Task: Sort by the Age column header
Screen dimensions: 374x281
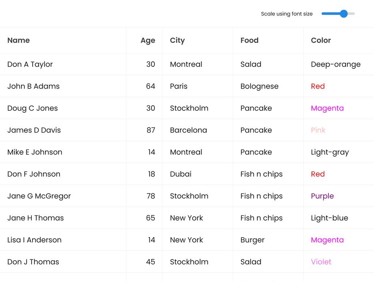Action: (148, 41)
